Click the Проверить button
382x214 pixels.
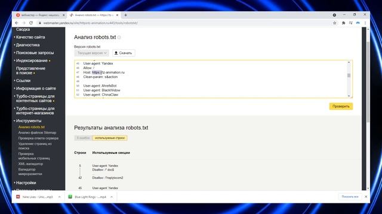(x=341, y=106)
